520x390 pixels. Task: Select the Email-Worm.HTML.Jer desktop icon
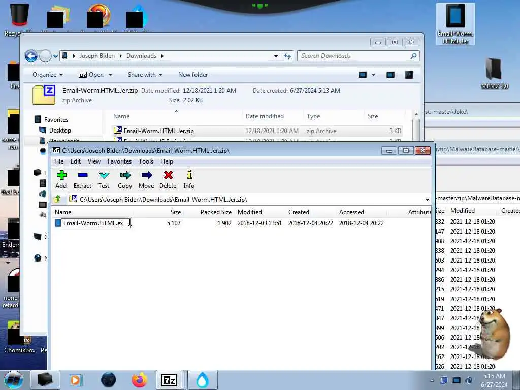point(456,24)
